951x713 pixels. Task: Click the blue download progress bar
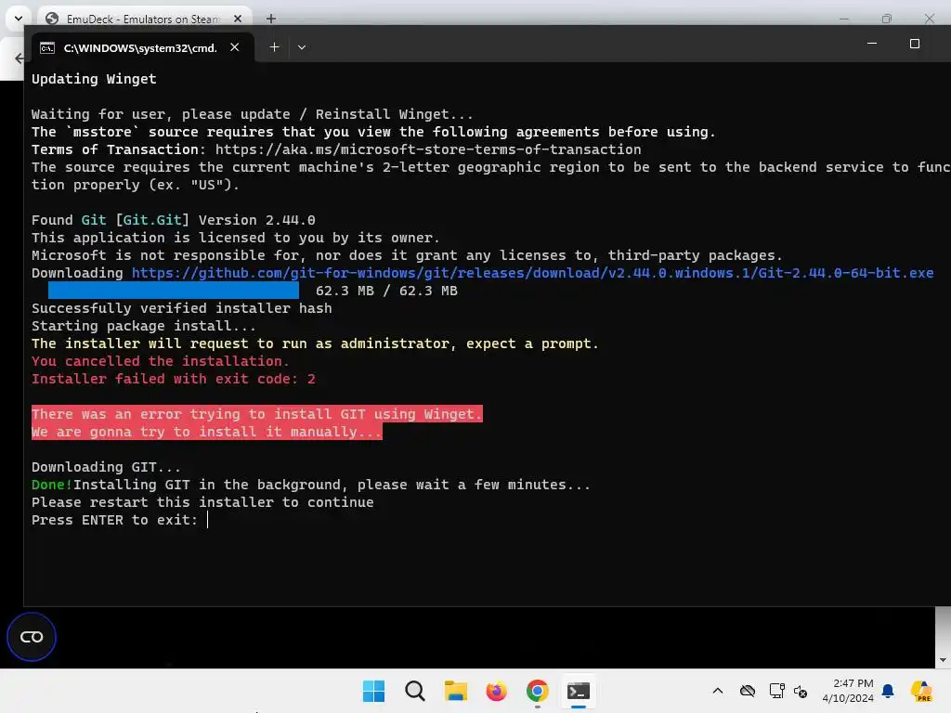tap(174, 291)
